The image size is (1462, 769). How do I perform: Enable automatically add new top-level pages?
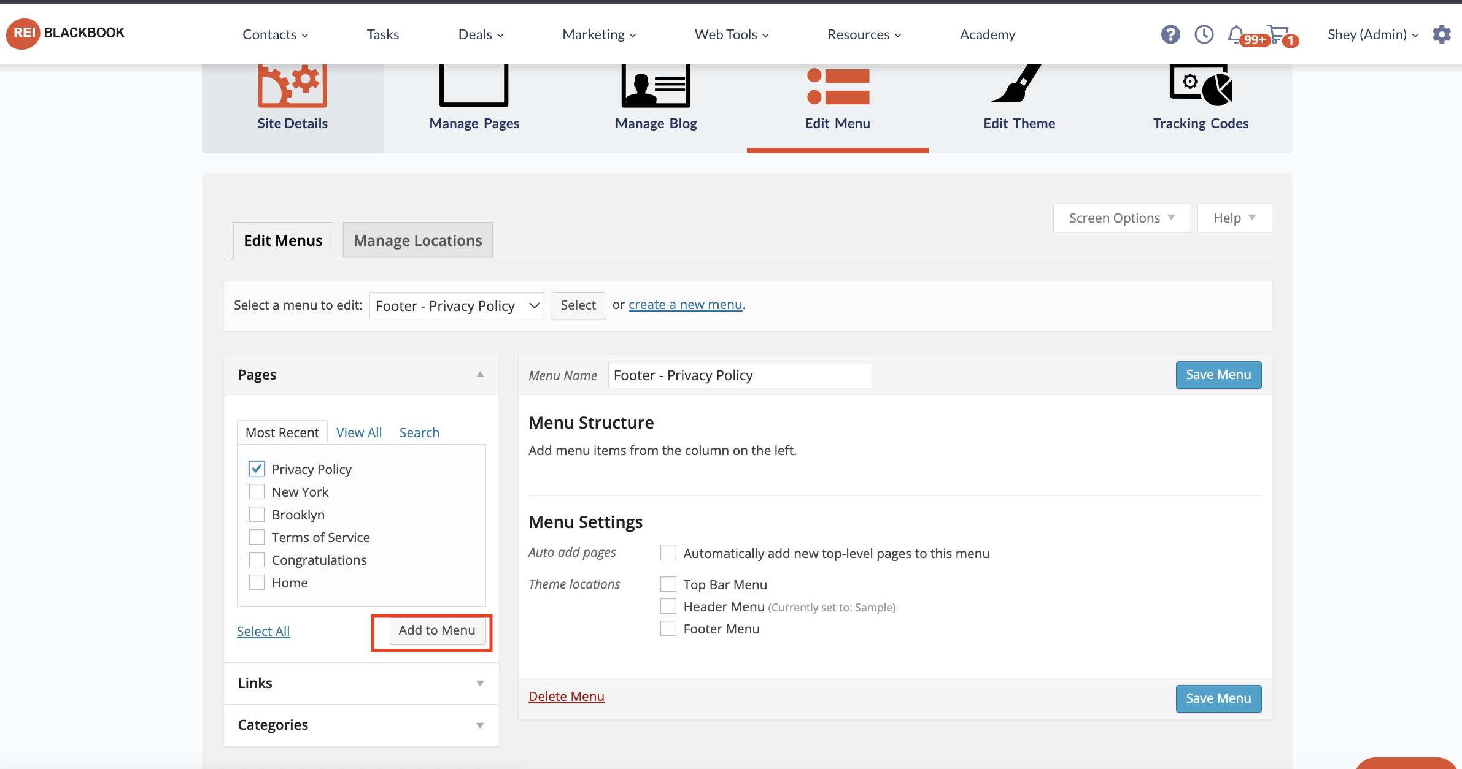[x=668, y=553]
